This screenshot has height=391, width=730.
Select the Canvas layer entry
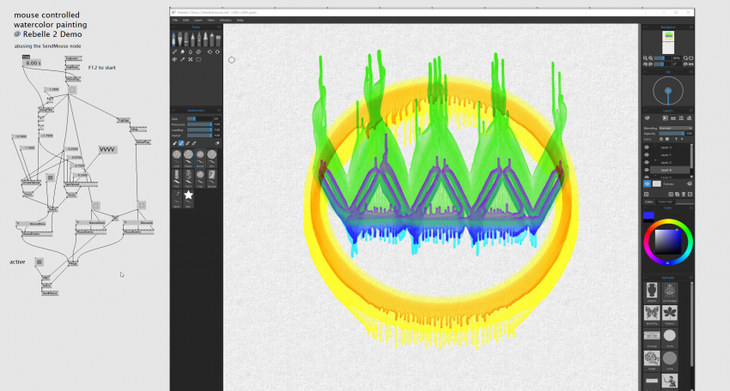coord(666,183)
